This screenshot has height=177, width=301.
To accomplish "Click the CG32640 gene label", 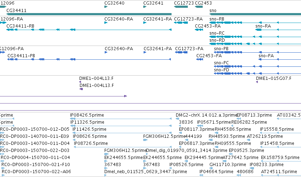I will pos(114,3).
